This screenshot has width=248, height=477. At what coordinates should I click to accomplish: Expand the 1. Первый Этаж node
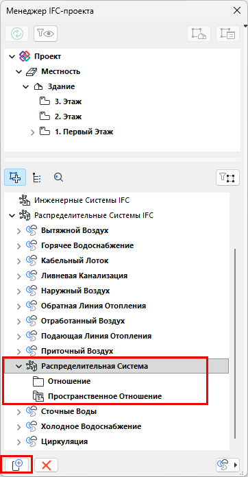click(32, 132)
